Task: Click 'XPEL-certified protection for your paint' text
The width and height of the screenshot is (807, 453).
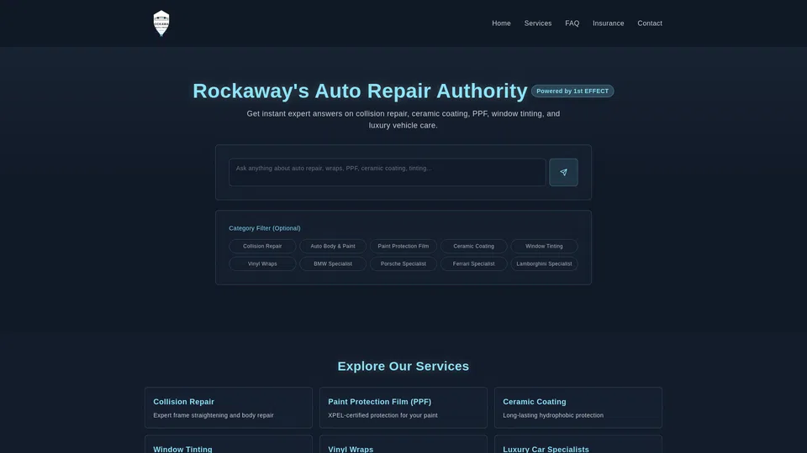Action: 382,415
